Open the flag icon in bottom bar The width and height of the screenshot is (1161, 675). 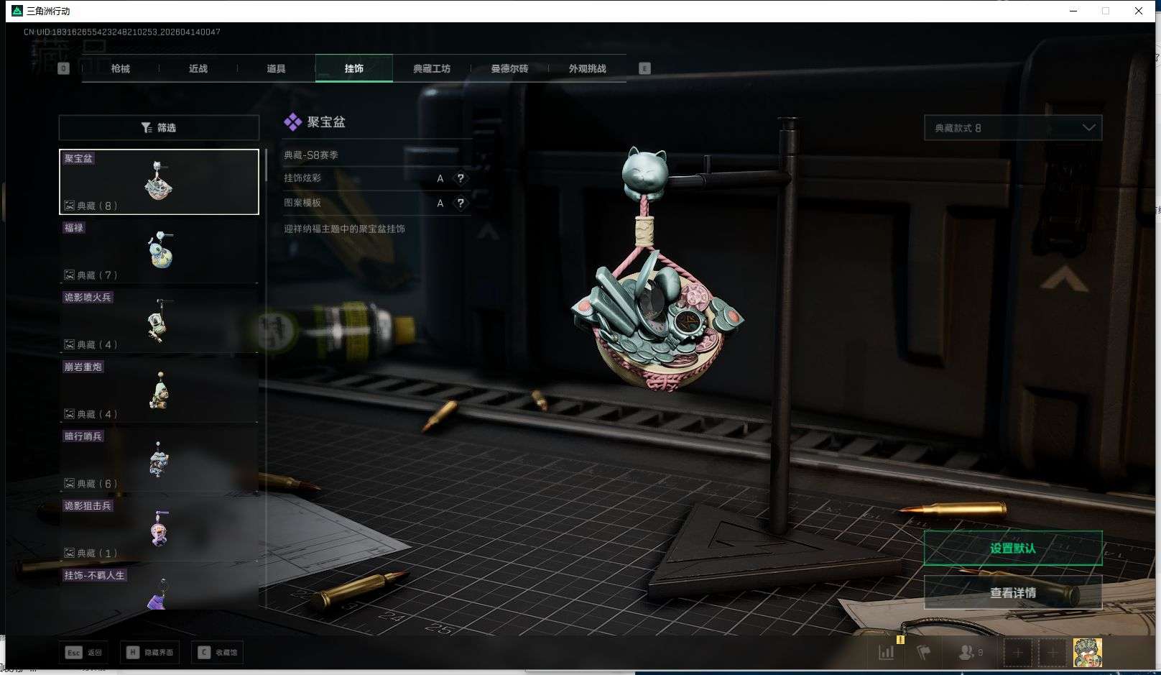924,652
